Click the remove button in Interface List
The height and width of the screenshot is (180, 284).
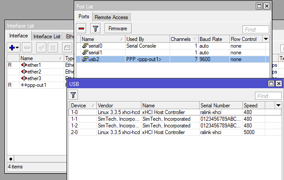click(27, 48)
